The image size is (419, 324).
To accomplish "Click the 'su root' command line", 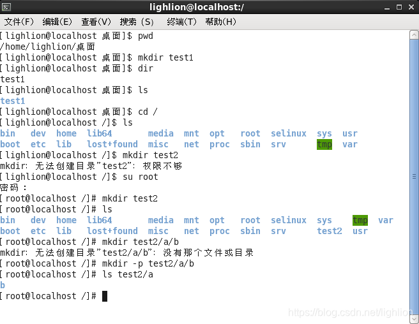I will point(79,177).
